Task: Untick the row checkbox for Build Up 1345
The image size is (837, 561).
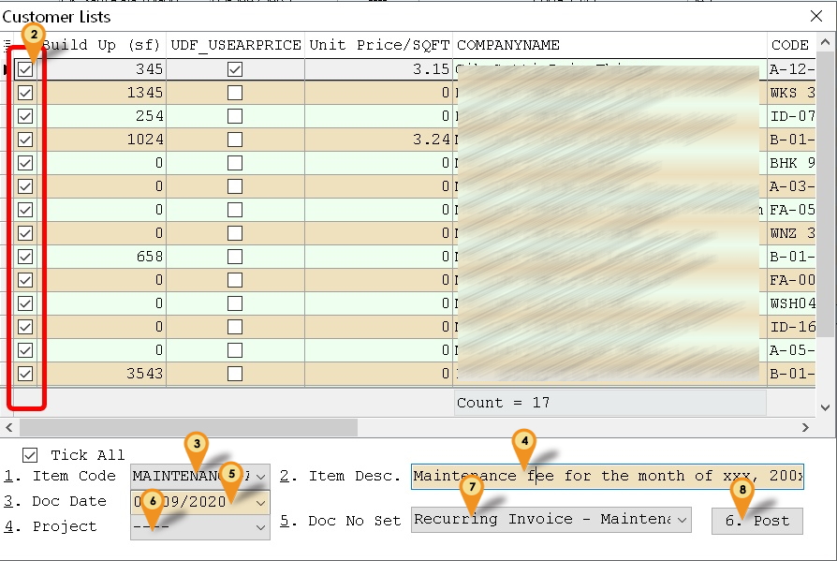Action: 25,93
